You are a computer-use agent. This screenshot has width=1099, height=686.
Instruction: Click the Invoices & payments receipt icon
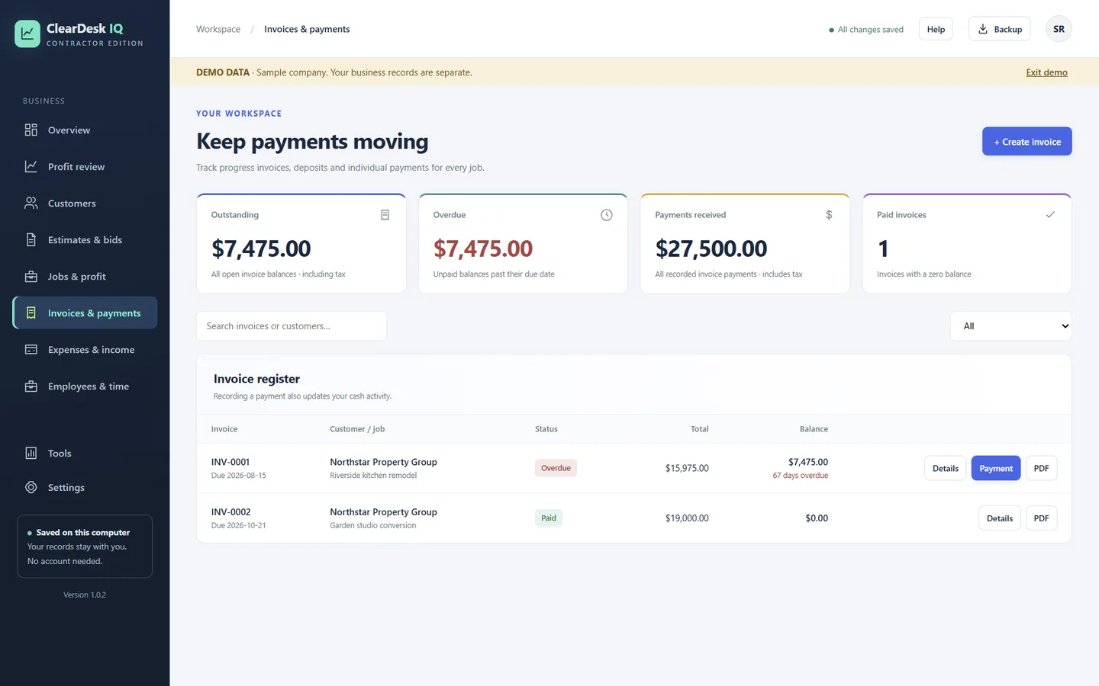coord(31,313)
